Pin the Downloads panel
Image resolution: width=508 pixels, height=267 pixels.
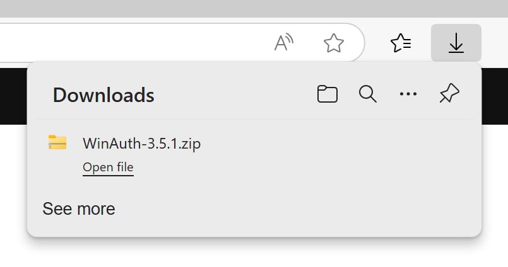click(x=449, y=94)
